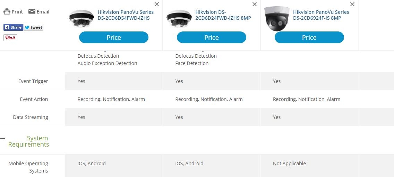Click the DS-2CD6D54FWD-IZHS camera thumbnail image
This screenshot has height=177, width=394.
(x=81, y=19)
